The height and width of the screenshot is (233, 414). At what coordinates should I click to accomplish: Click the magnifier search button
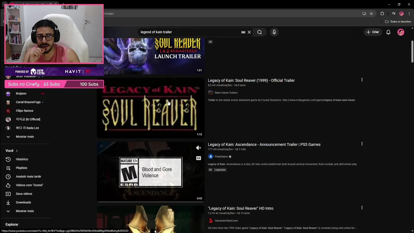point(259,32)
